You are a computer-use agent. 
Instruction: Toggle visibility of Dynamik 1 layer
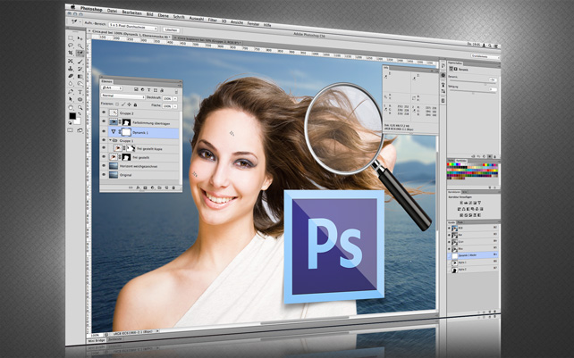pos(104,131)
